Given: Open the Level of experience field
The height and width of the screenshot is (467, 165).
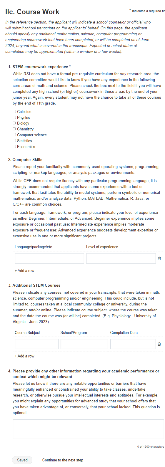Looking at the screenshot, I should click(x=121, y=258).
